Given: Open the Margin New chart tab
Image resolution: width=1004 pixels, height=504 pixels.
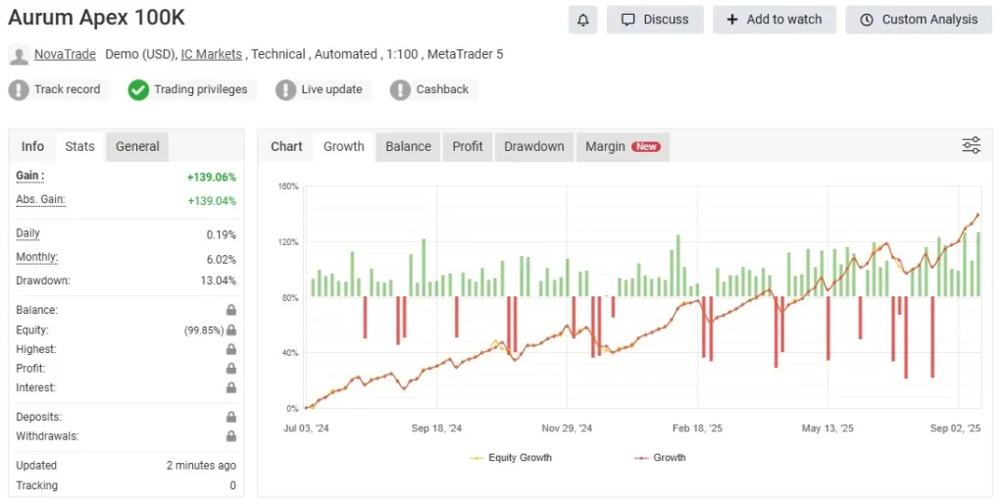Looking at the screenshot, I should click(x=623, y=147).
